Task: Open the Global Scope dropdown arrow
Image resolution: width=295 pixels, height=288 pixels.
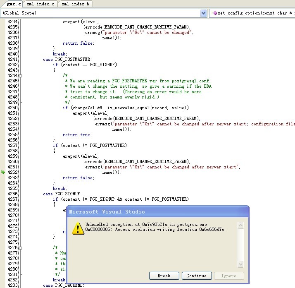Action: click(203, 13)
